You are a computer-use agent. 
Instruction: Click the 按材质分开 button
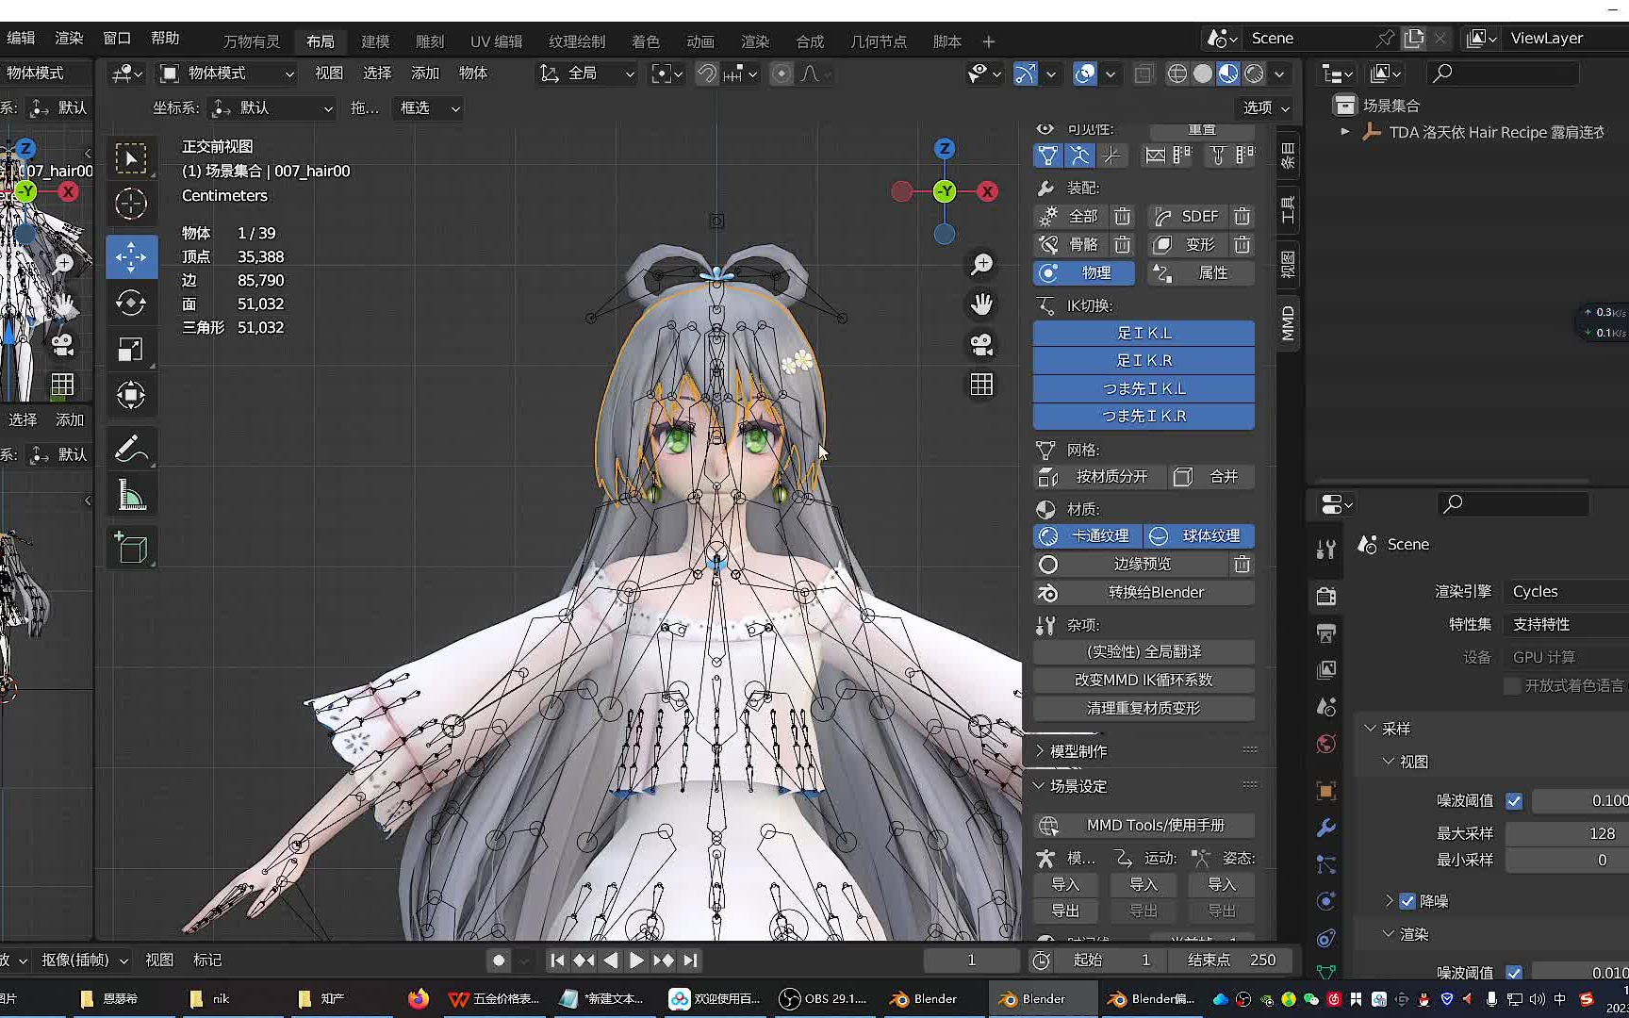(x=1099, y=477)
